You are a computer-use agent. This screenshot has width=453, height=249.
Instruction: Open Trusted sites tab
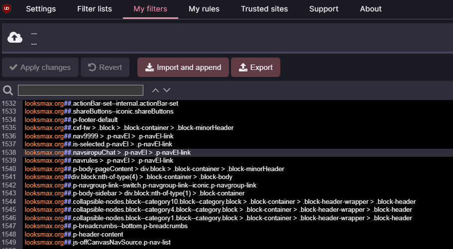point(264,9)
